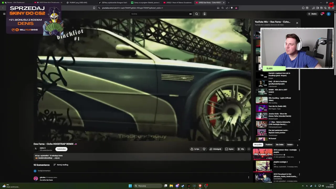This screenshot has width=336, height=189.
Task: Switch to the PLXXkYC.png tab
Action: [81, 3]
